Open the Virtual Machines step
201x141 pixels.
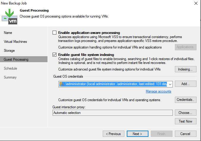tap(15, 42)
